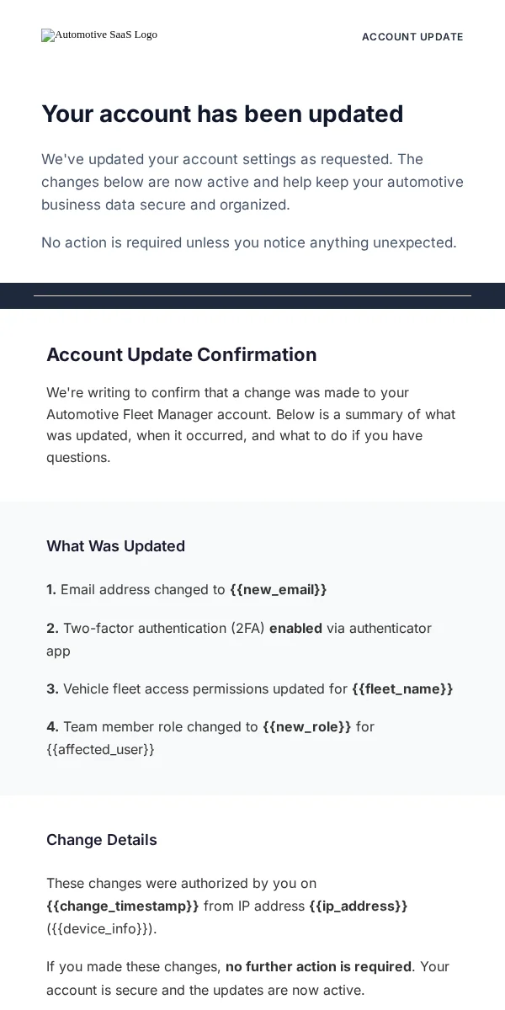The width and height of the screenshot is (505, 1010).
Task: Click the {{fleet_name}} placeholder
Action: [402, 689]
